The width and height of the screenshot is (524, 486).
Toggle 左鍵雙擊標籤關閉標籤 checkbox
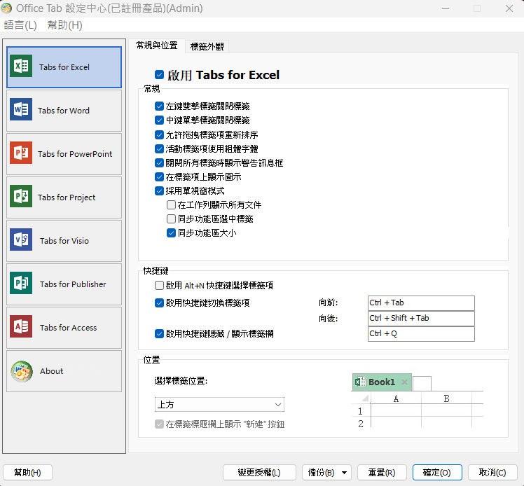click(159, 106)
